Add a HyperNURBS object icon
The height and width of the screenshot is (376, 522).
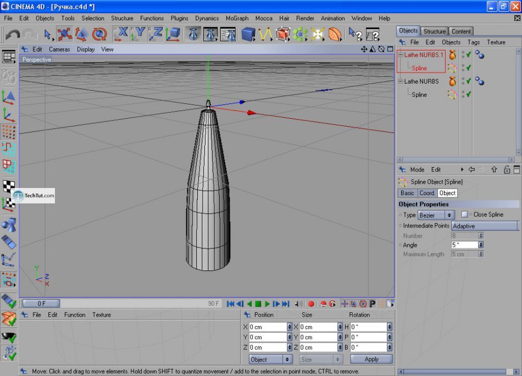[x=282, y=34]
